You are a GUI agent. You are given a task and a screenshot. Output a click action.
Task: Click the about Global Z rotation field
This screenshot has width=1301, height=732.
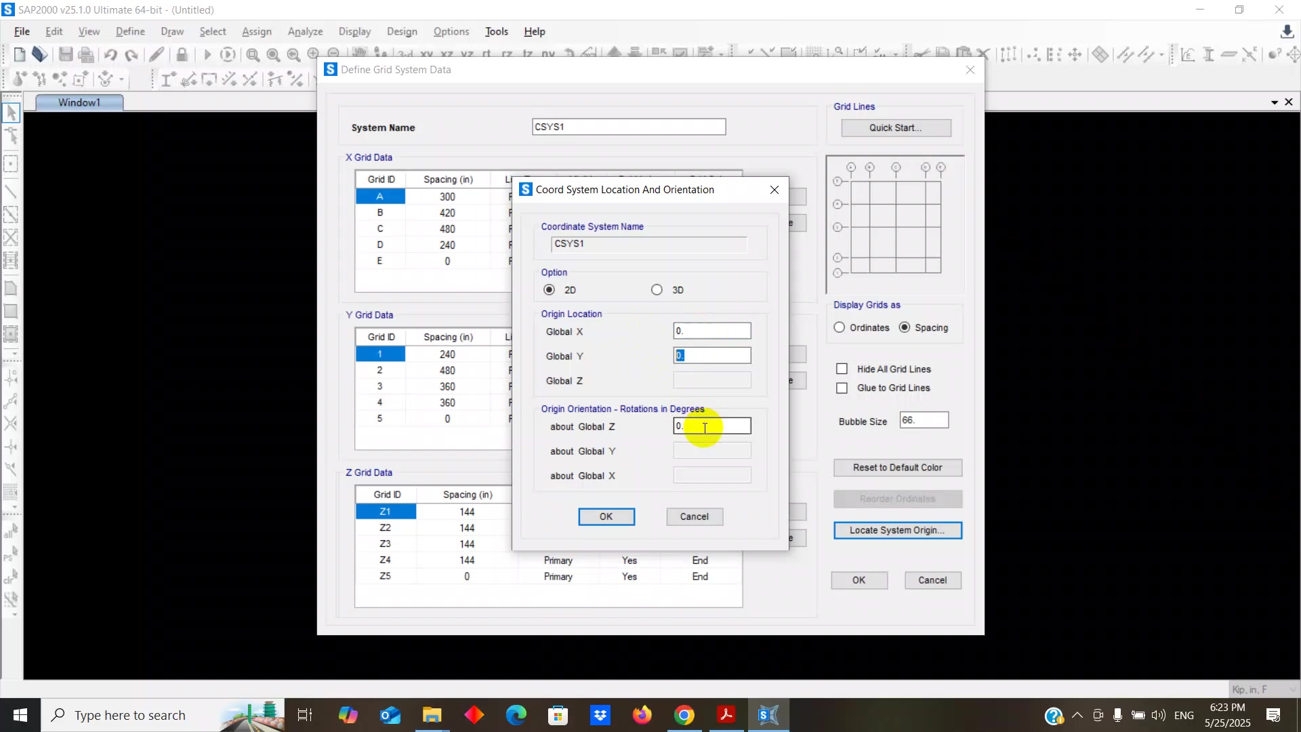pyautogui.click(x=711, y=426)
